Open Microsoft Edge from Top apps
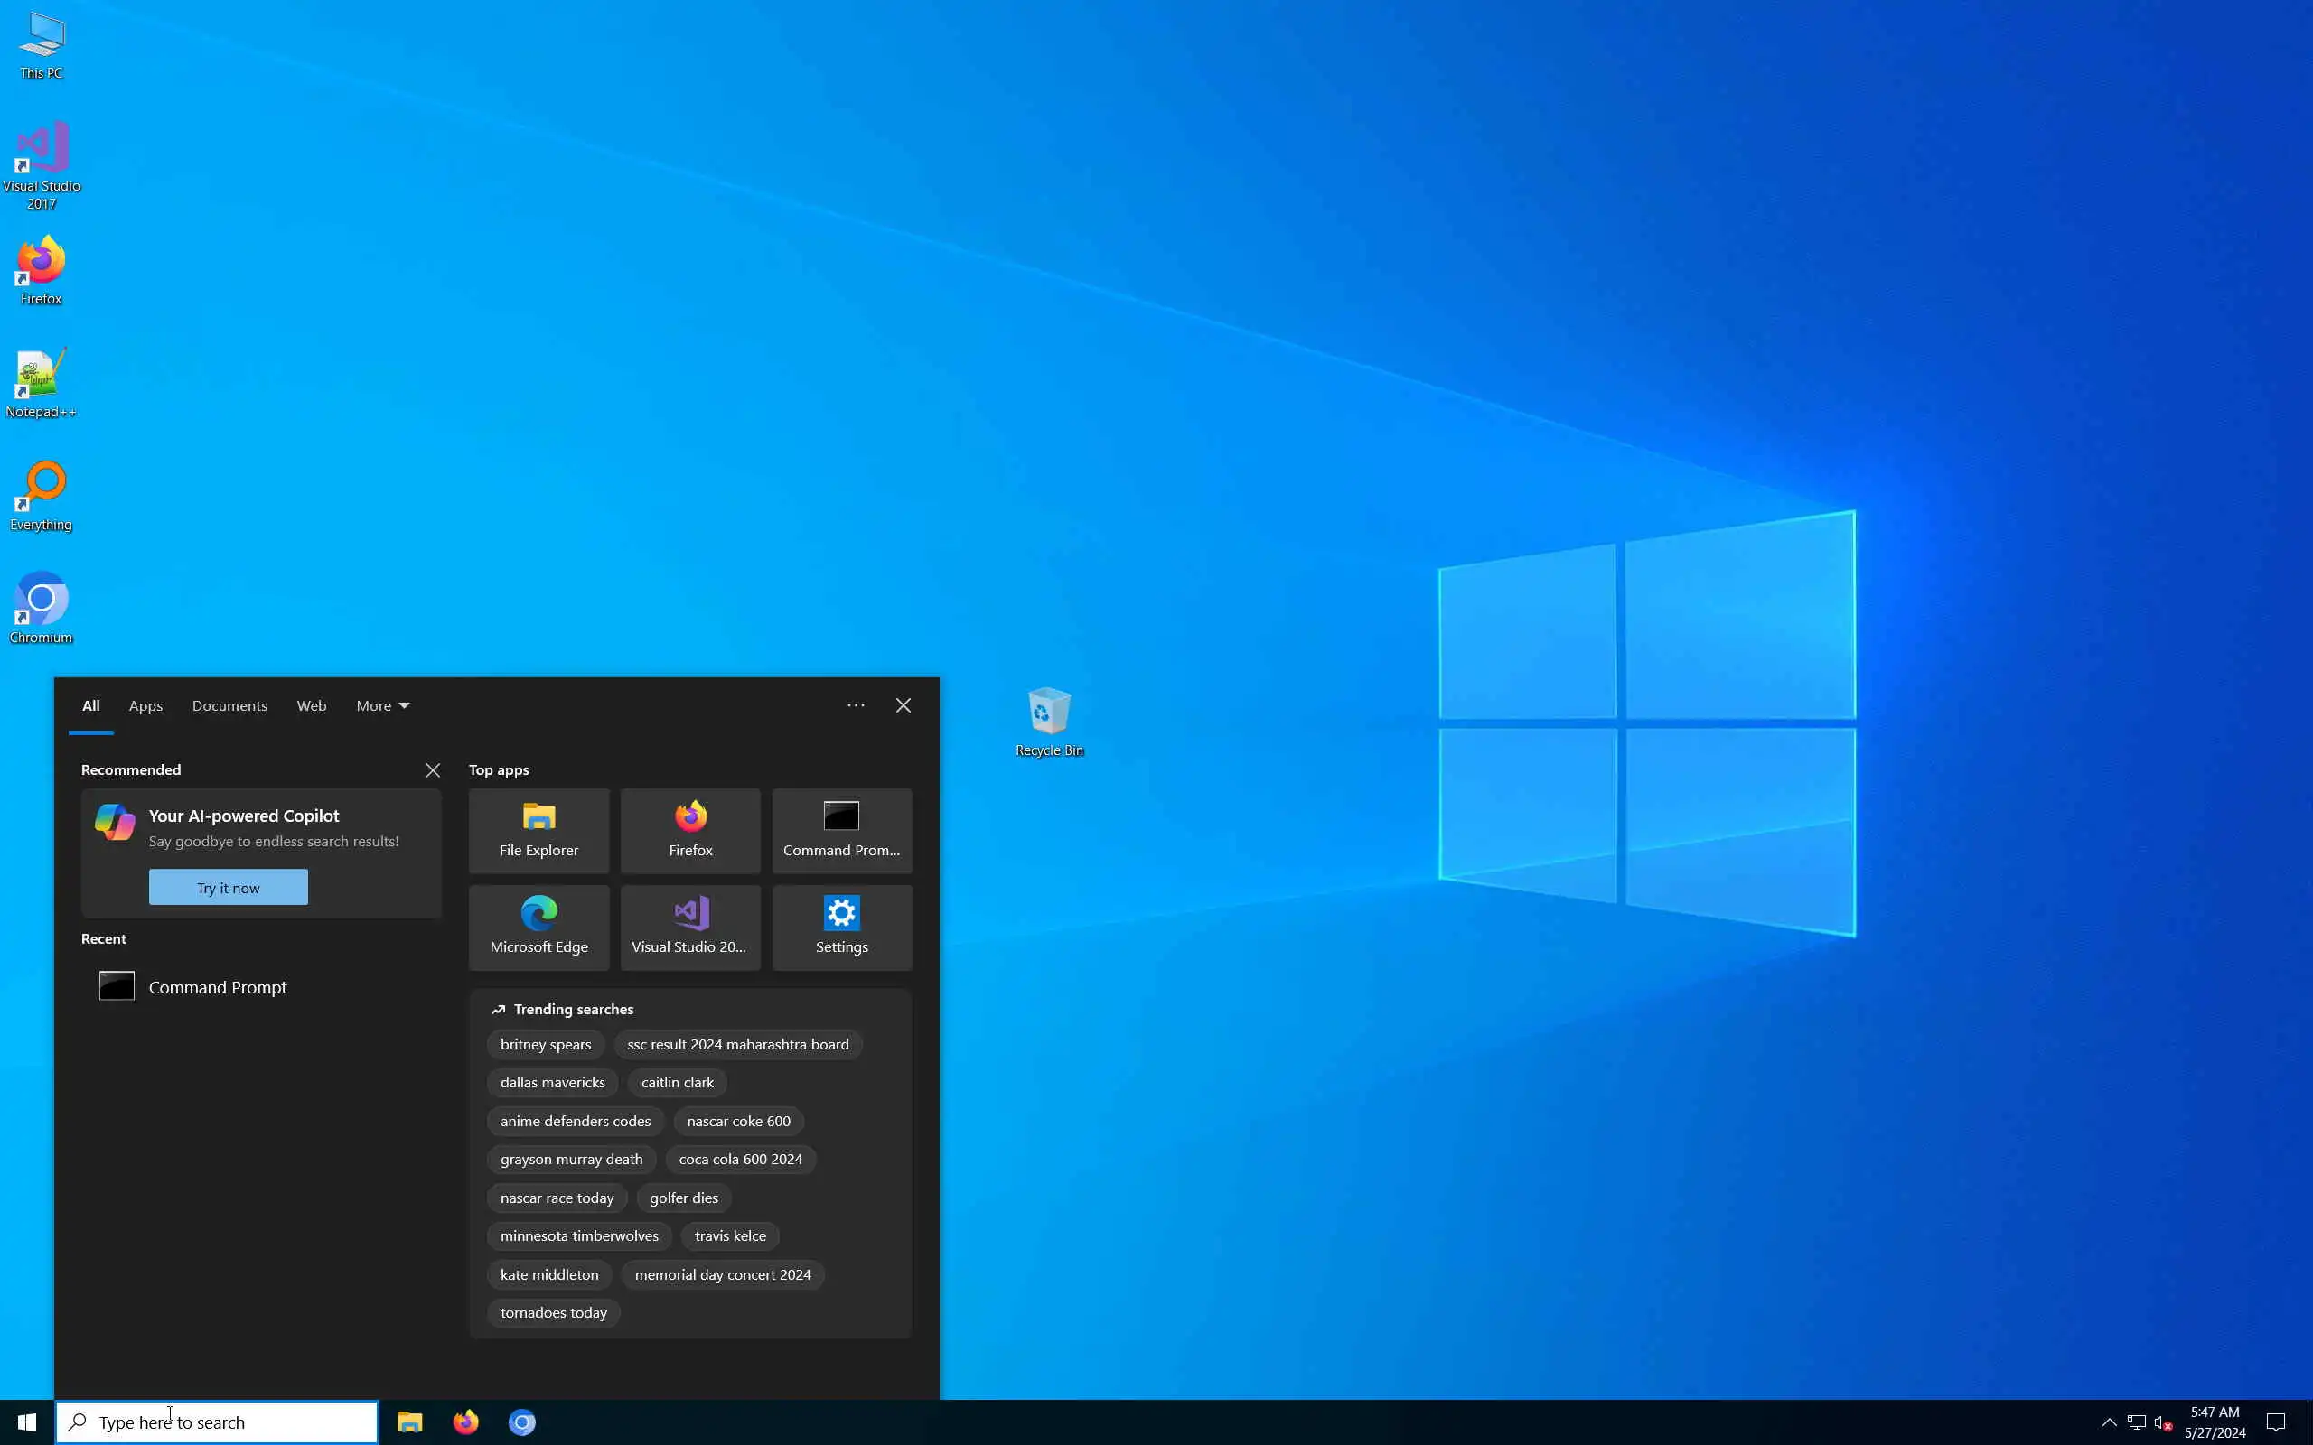2313x1445 pixels. (x=538, y=926)
